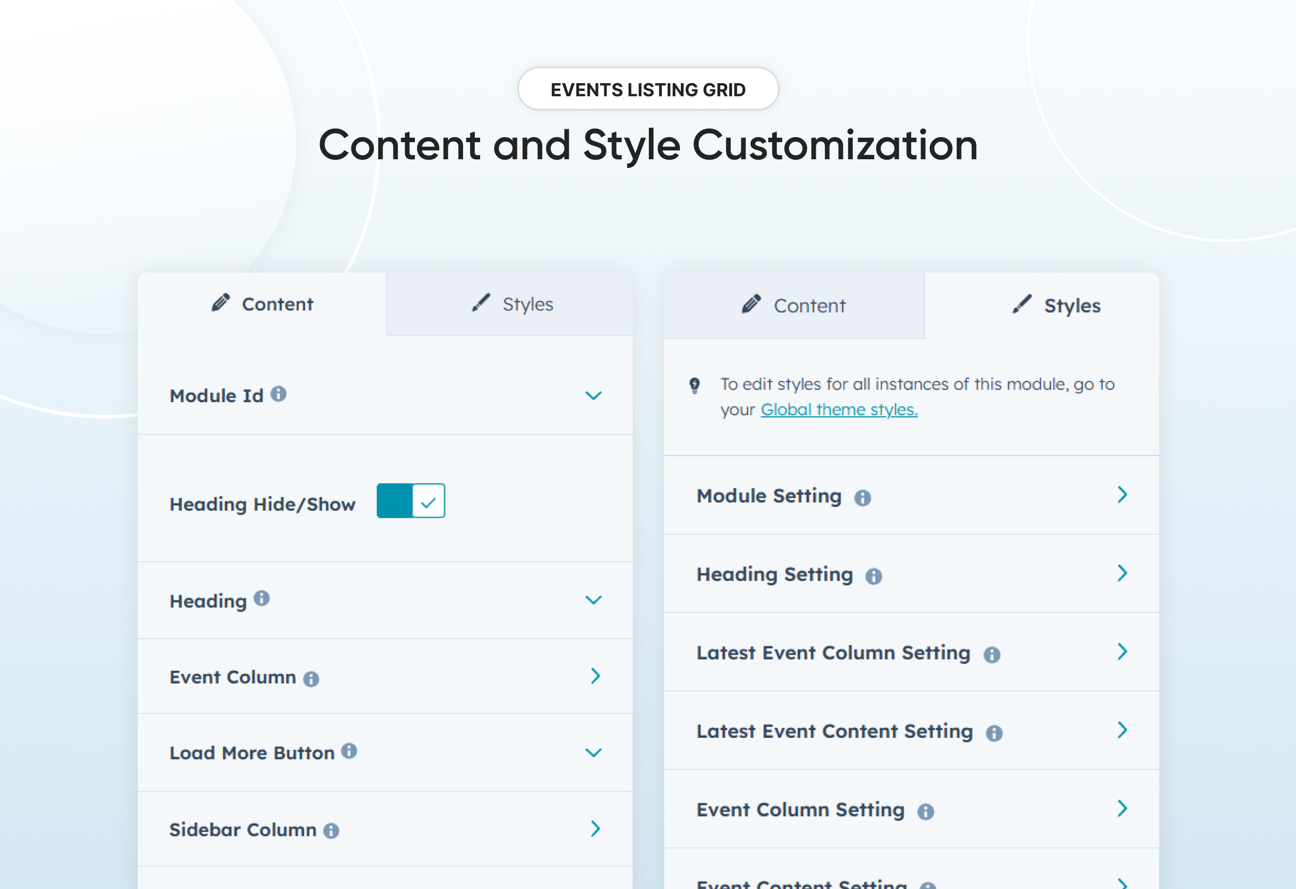Click the info icon beside Sidebar Column
The width and height of the screenshot is (1296, 889).
[x=331, y=831]
